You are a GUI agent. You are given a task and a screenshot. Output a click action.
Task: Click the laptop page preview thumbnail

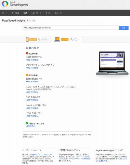(112, 63)
